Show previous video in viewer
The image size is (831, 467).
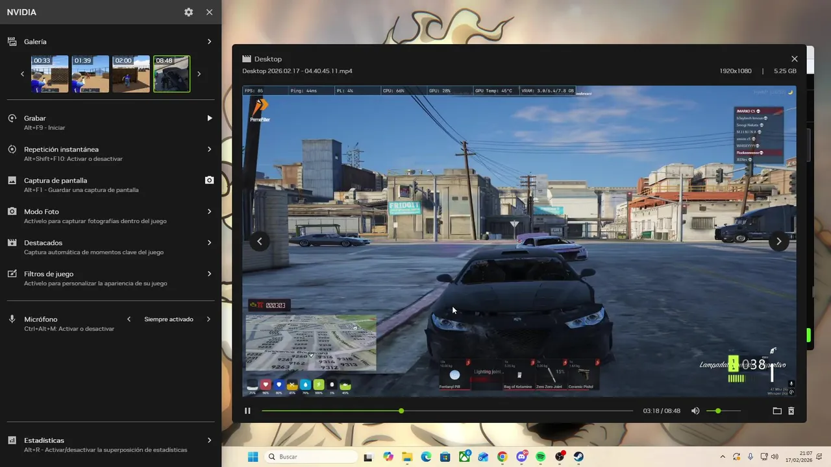pos(259,241)
